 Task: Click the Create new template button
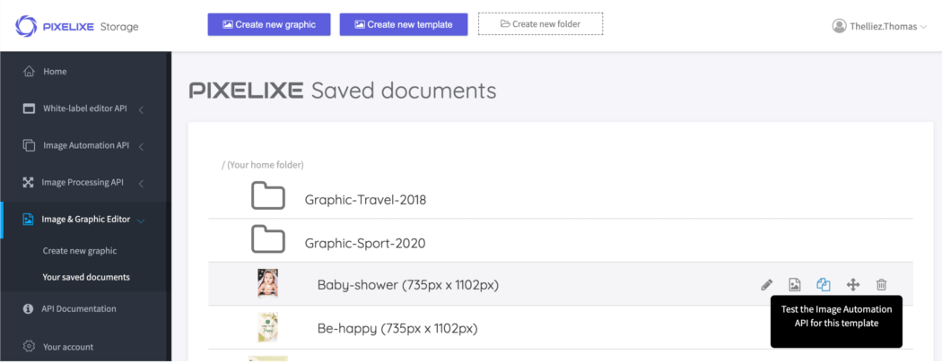(x=404, y=24)
